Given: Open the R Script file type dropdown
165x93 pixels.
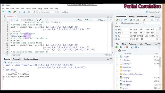Looking at the screenshot, I should pyautogui.click(x=108, y=55).
